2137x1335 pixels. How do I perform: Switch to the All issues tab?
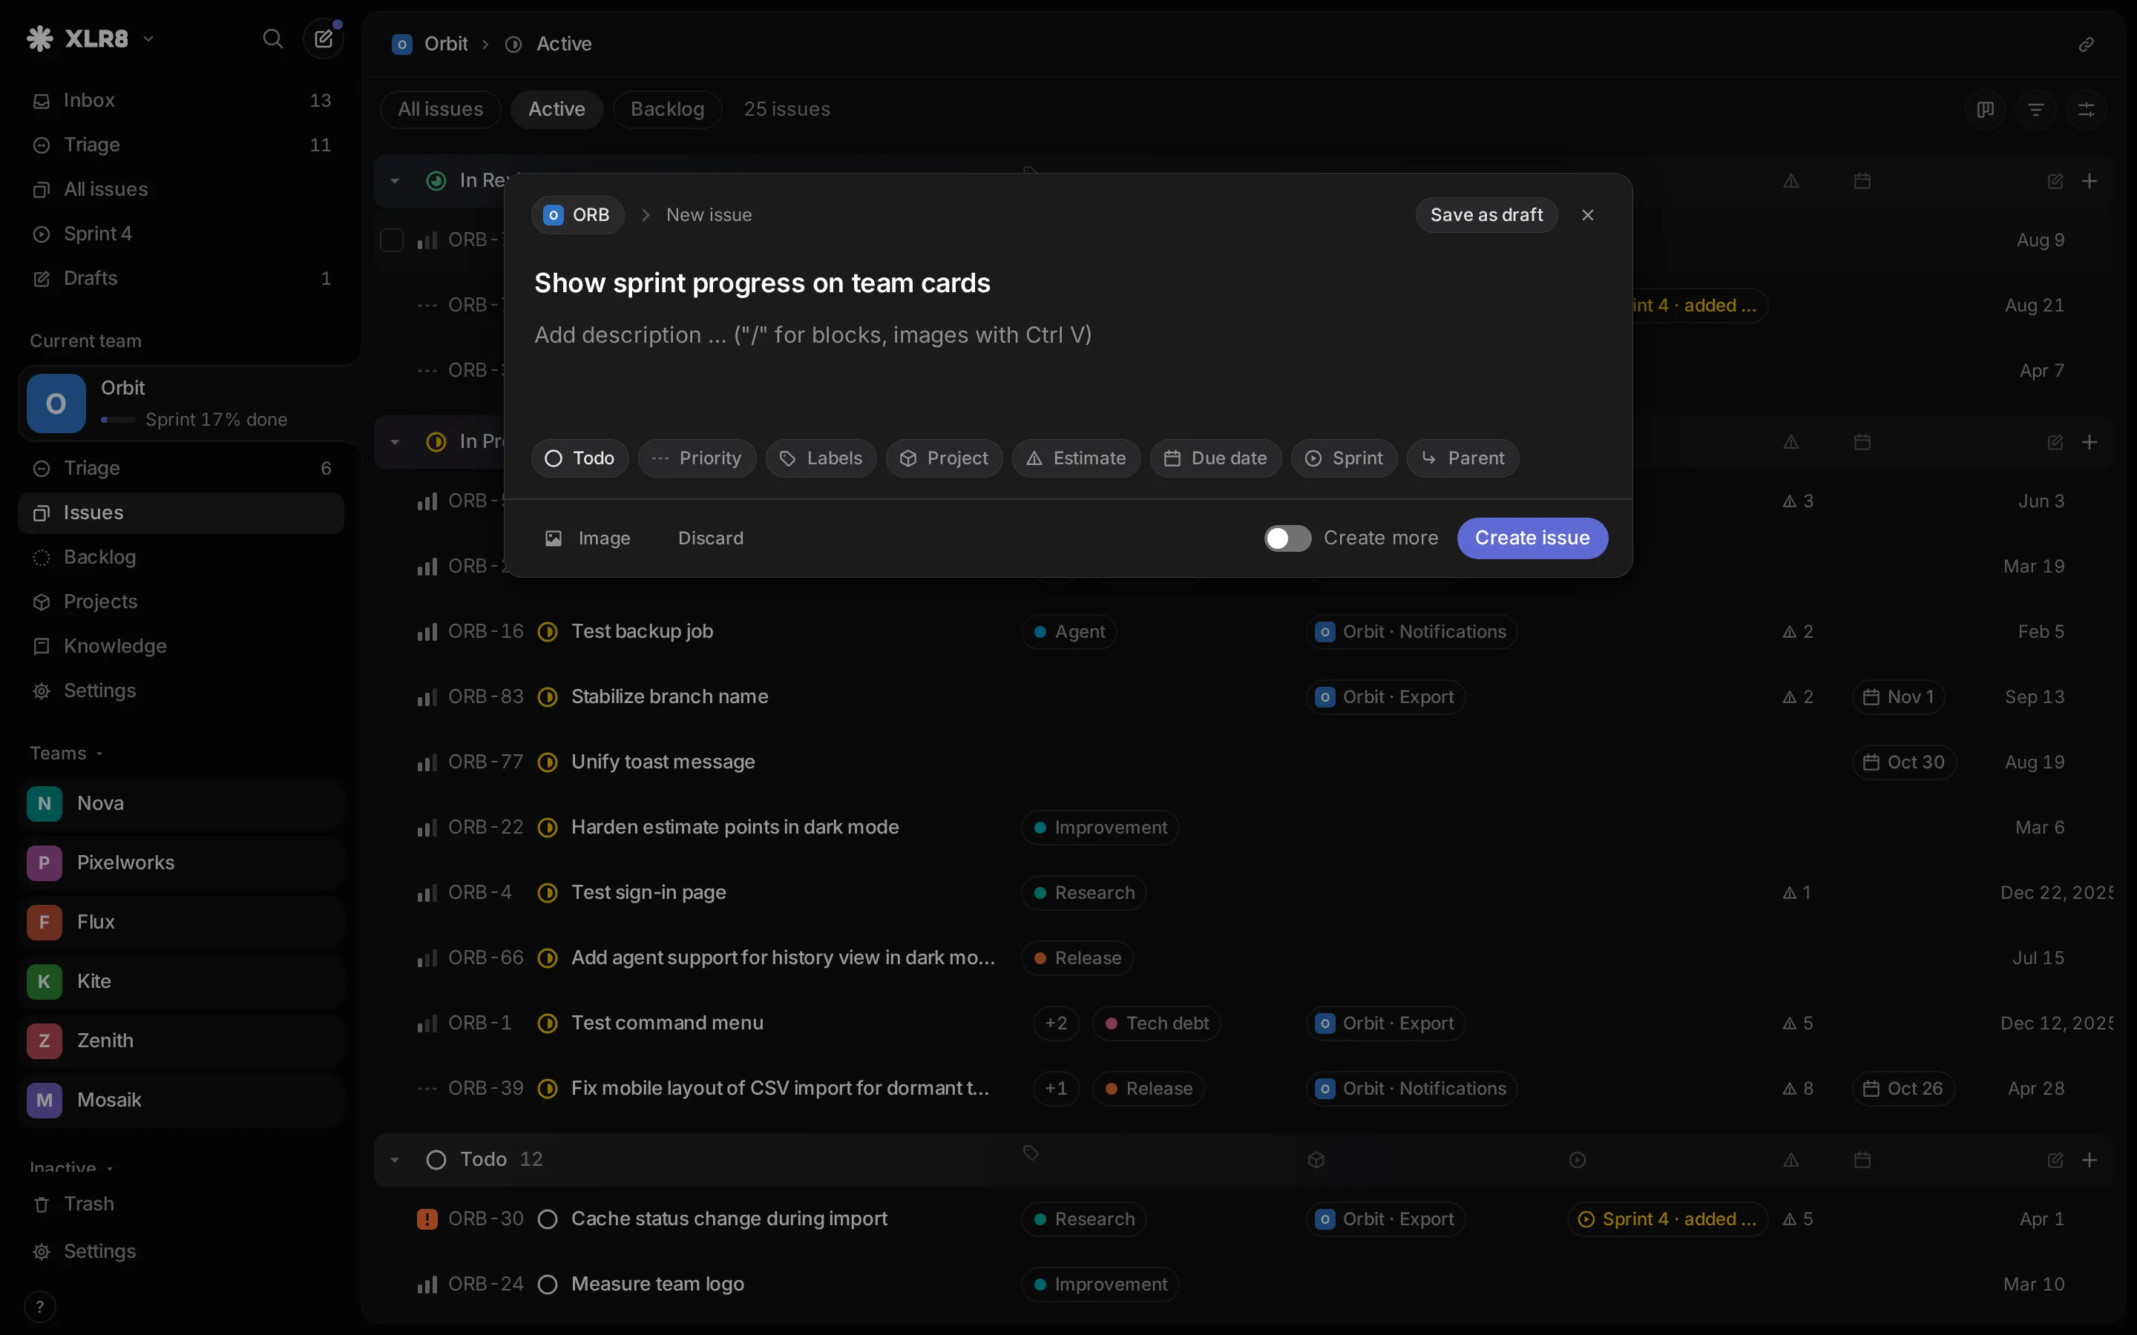pos(440,110)
